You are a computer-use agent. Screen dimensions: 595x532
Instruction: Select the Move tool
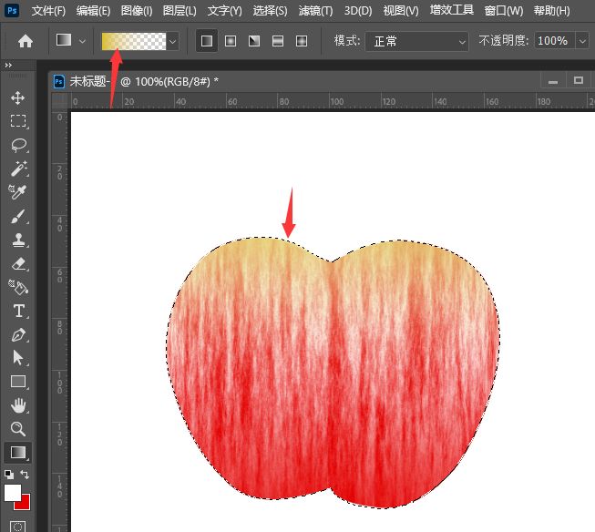pyautogui.click(x=18, y=97)
